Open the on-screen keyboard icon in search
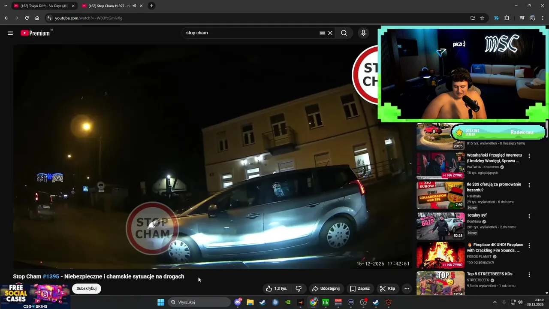The height and width of the screenshot is (309, 549). coord(322,33)
